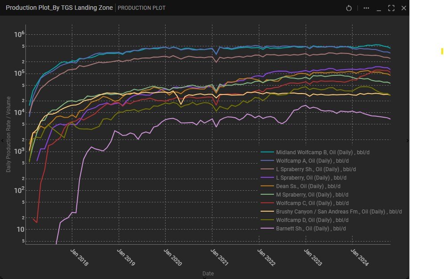Click the Production Plot_By TGS Landing Zone title
The height and width of the screenshot is (279, 444).
[x=59, y=8]
